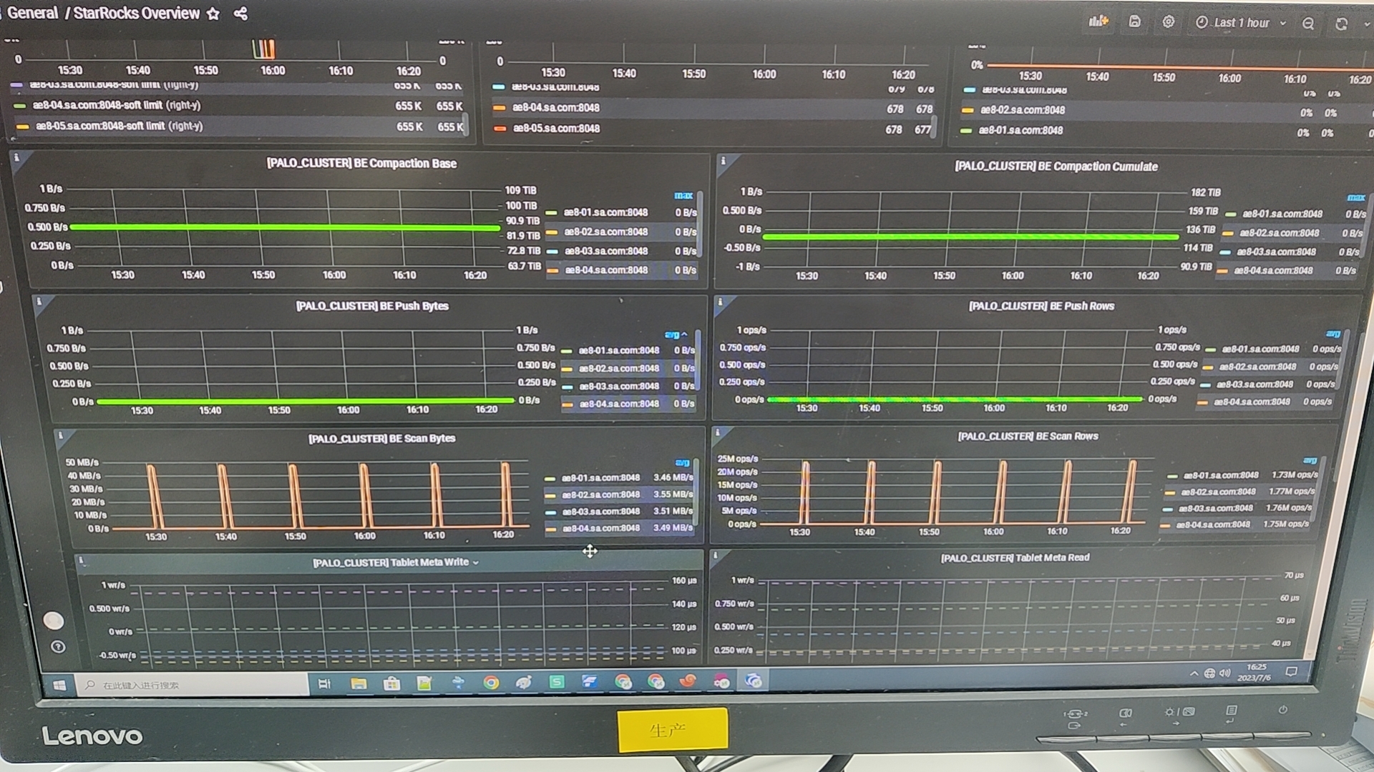The height and width of the screenshot is (772, 1374).
Task: Show hidden system tray icons
Action: [x=1194, y=673]
